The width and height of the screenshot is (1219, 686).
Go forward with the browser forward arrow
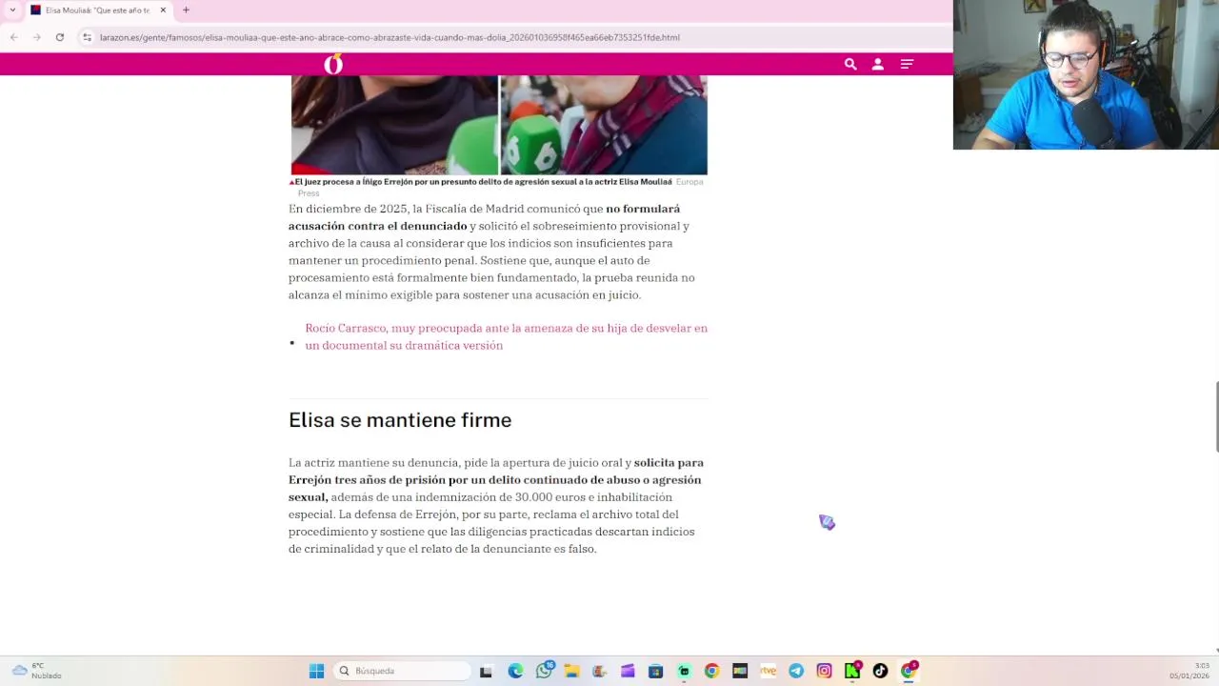click(x=36, y=37)
